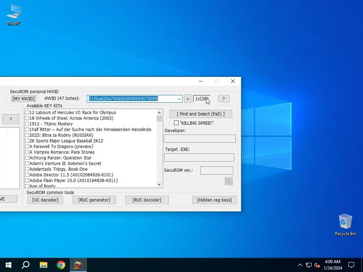
Task: Launch Google Chrome from the taskbar
Action: coord(61,265)
